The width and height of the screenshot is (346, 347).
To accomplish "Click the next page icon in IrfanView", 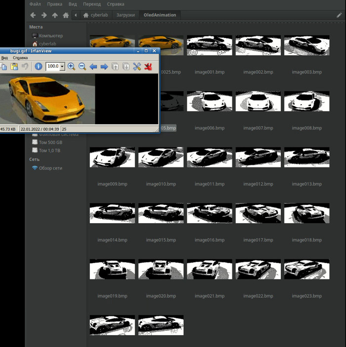I will coord(126,67).
